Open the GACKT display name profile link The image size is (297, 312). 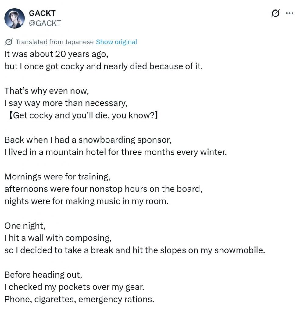coord(42,13)
